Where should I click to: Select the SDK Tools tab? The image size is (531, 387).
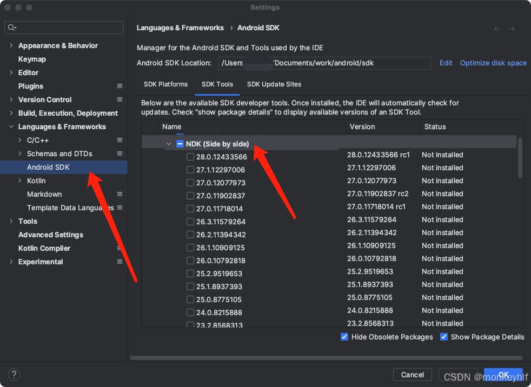(x=217, y=84)
